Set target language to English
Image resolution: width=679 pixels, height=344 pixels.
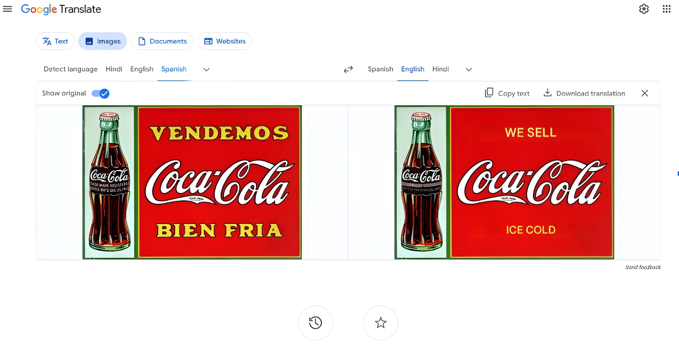tap(413, 69)
